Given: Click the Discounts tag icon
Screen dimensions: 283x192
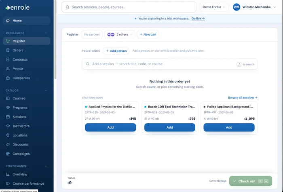Looking at the screenshot, I should point(8,145).
